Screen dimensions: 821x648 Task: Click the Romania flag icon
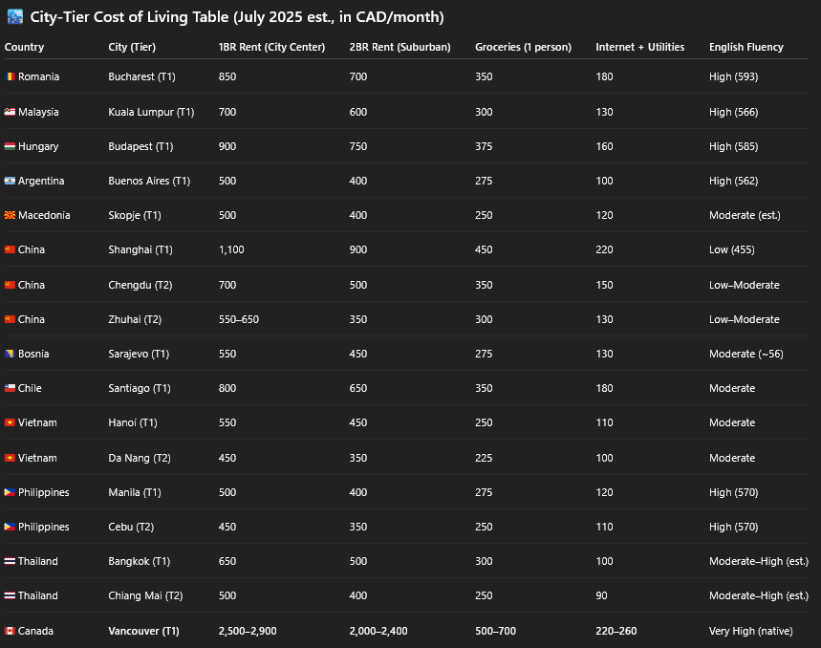pos(10,76)
